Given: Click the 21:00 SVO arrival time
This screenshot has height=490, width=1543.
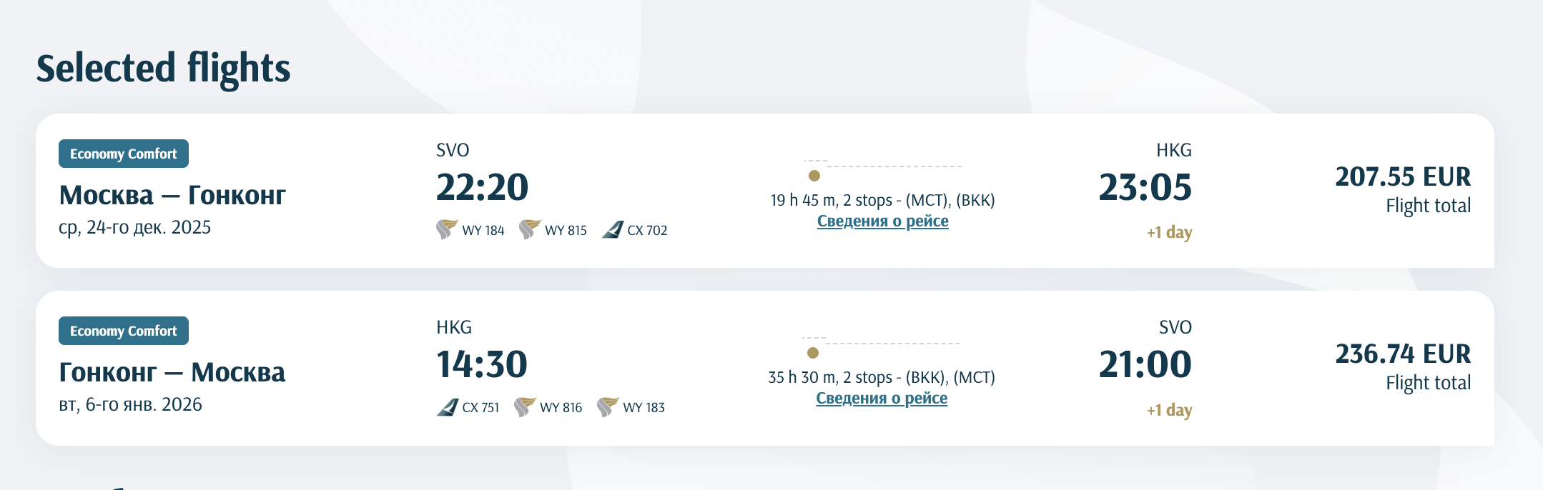Looking at the screenshot, I should 1145,364.
